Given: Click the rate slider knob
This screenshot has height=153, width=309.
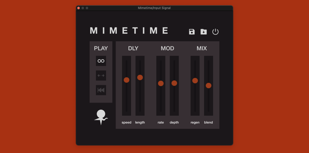Looking at the screenshot, I should click(x=161, y=83).
